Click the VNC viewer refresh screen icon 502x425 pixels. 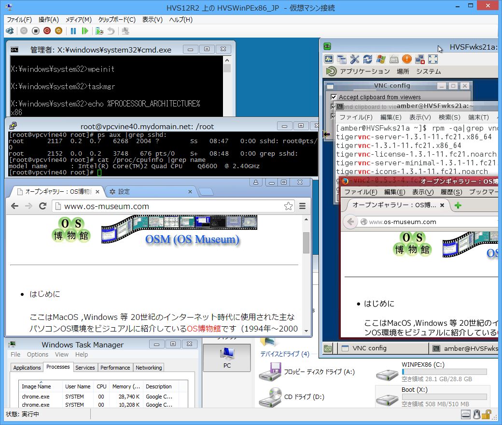coord(367,59)
